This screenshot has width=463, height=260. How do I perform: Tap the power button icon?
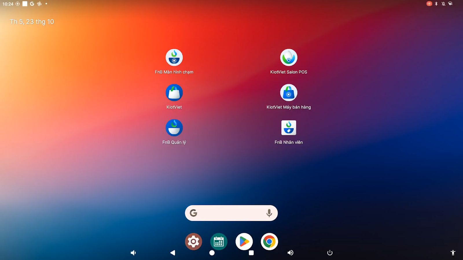[x=330, y=253]
